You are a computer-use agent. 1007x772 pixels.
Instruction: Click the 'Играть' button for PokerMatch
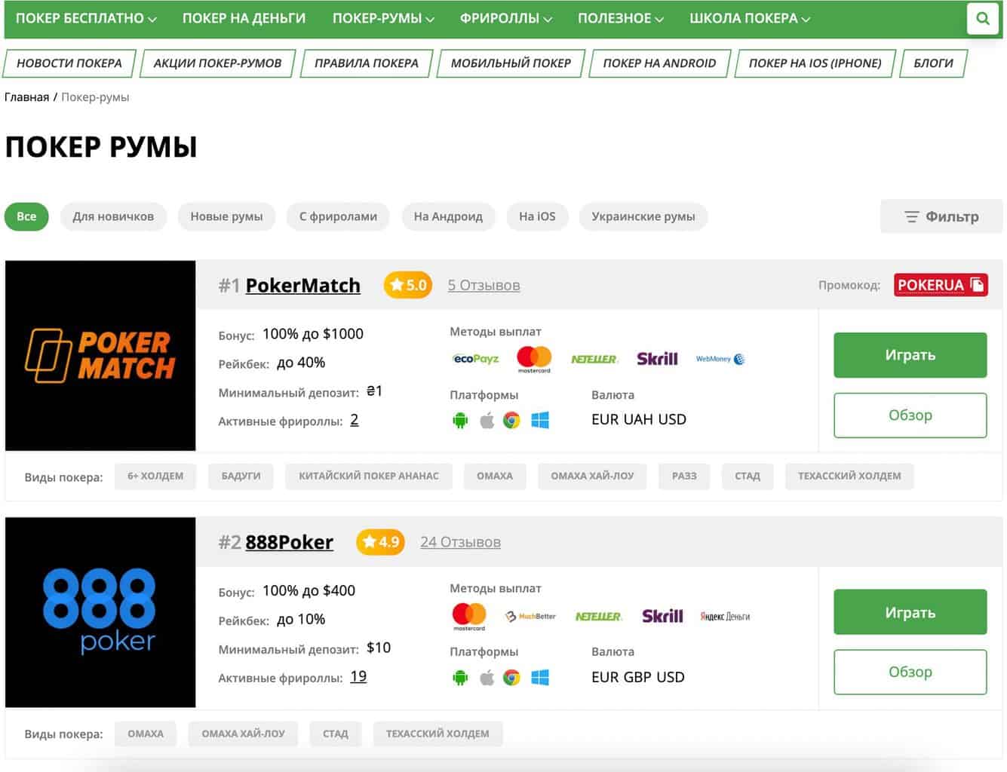(910, 355)
